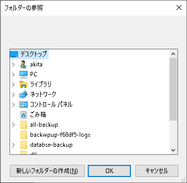Click the all-backup folder icon

click(x=24, y=125)
